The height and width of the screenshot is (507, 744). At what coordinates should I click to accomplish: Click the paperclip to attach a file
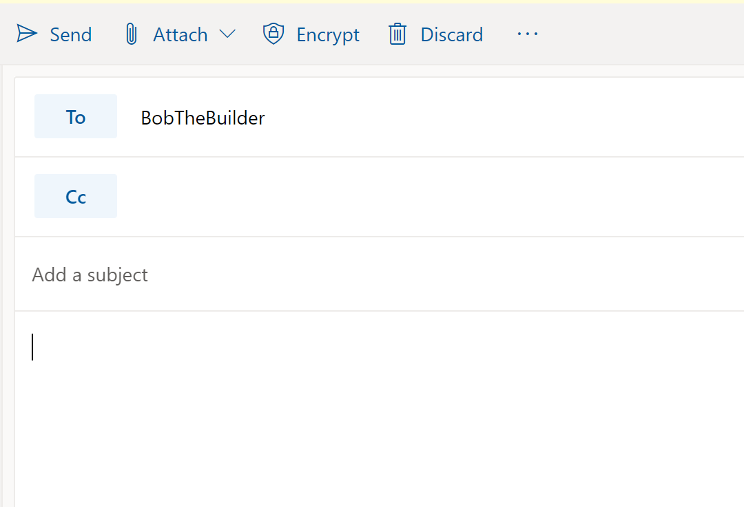pyautogui.click(x=131, y=33)
